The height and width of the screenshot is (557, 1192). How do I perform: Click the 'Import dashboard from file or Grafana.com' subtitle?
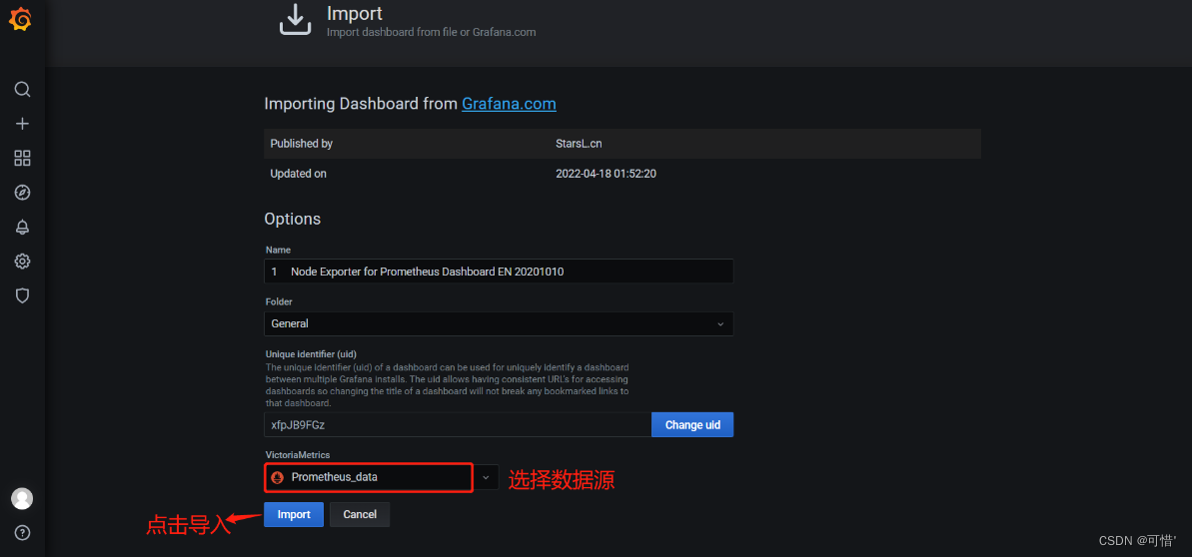pyautogui.click(x=432, y=32)
